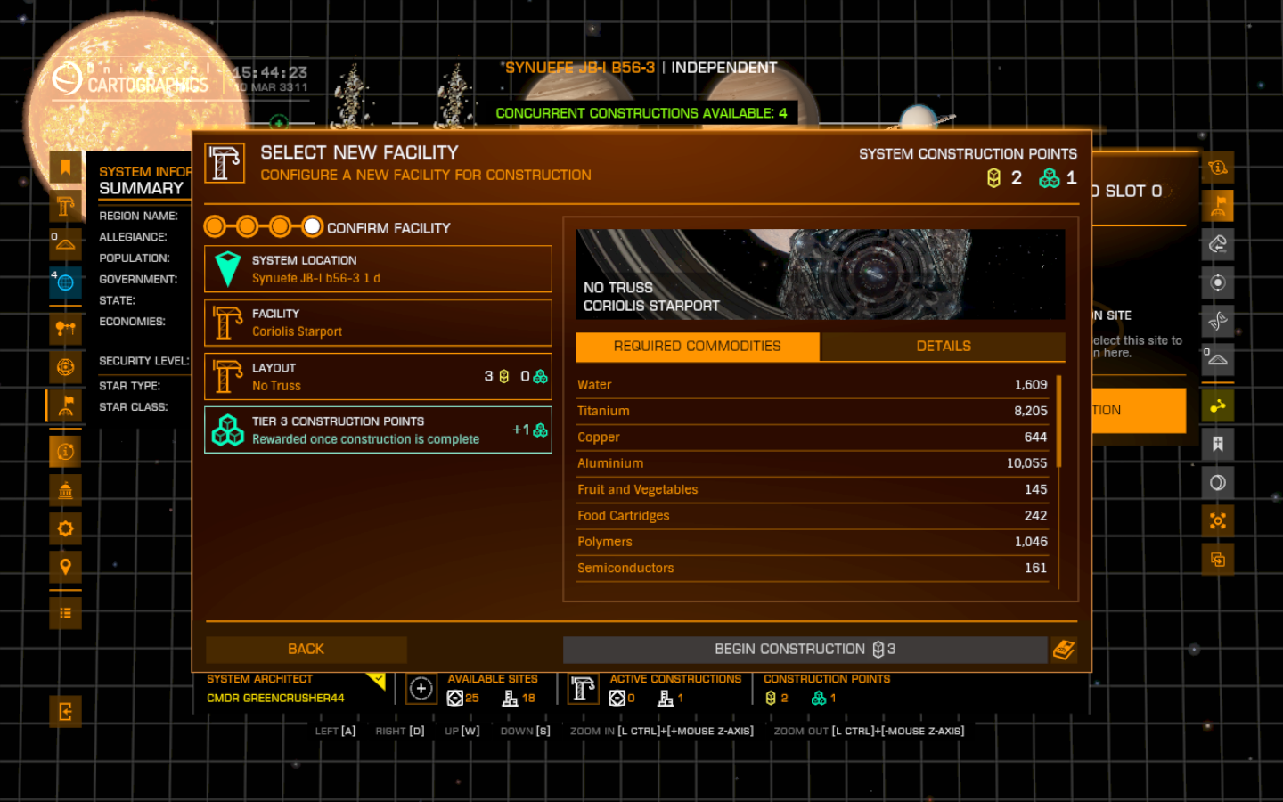This screenshot has width=1283, height=802.
Task: Select the Layout No Truss row
Action: point(378,377)
